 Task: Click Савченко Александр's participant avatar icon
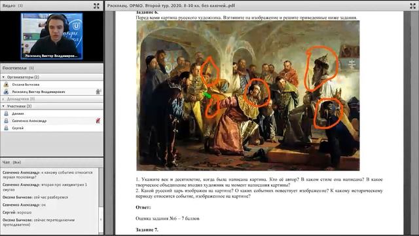tap(6, 121)
